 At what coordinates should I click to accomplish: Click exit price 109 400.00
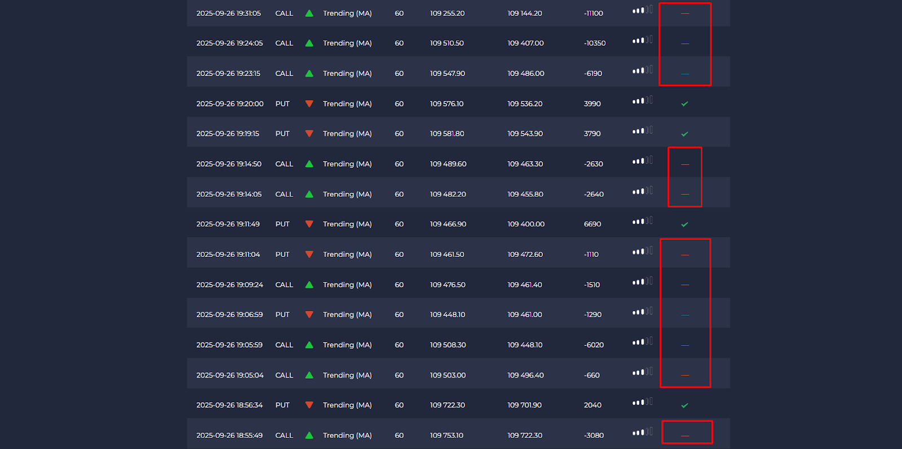pos(525,224)
